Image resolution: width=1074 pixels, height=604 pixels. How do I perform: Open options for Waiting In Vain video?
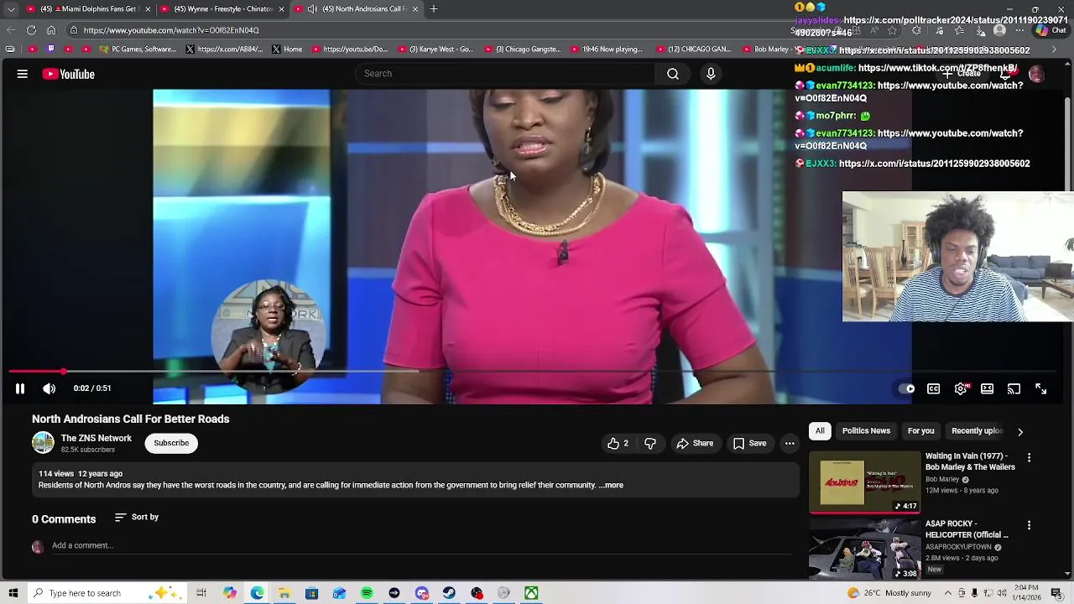[x=1029, y=458]
